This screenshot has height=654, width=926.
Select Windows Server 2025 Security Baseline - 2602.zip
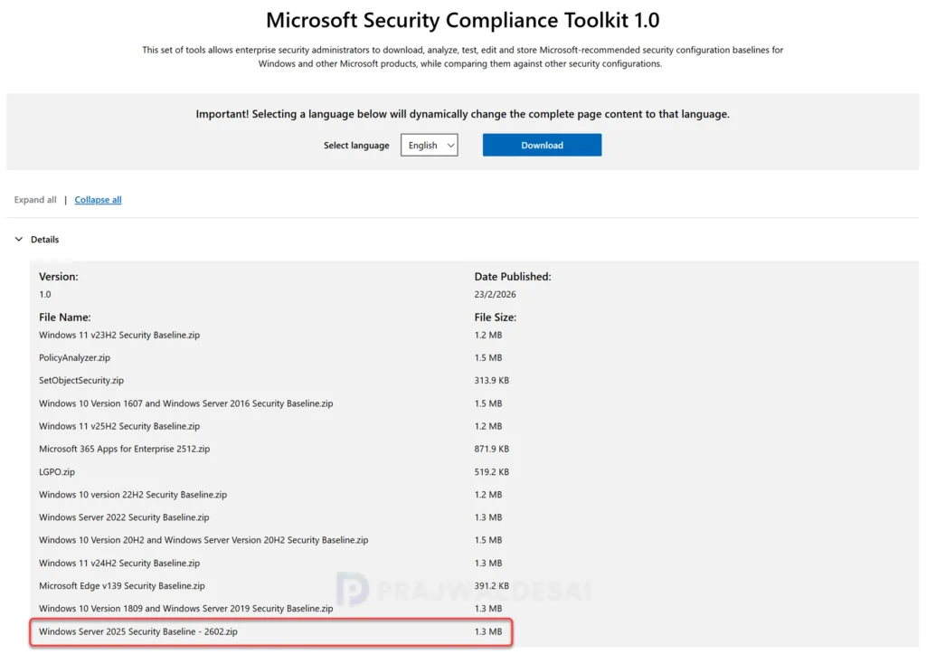coord(138,631)
